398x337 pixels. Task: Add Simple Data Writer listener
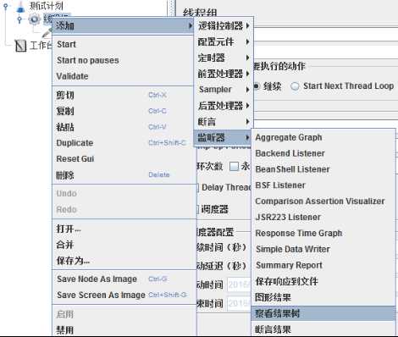[323, 249]
